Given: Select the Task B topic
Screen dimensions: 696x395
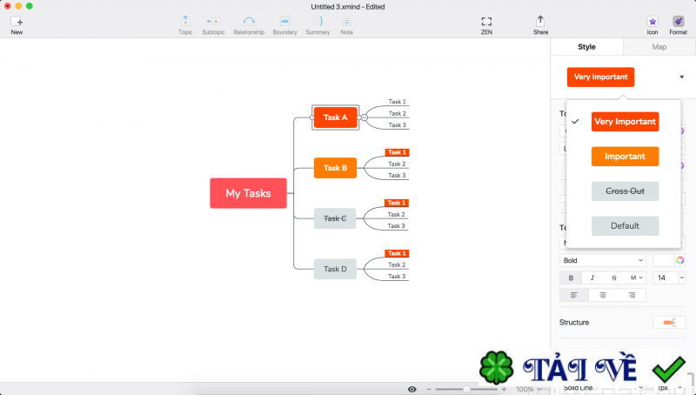Looking at the screenshot, I should pos(335,168).
